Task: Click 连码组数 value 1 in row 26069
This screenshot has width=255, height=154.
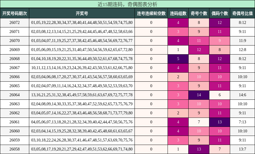Action: (178, 50)
